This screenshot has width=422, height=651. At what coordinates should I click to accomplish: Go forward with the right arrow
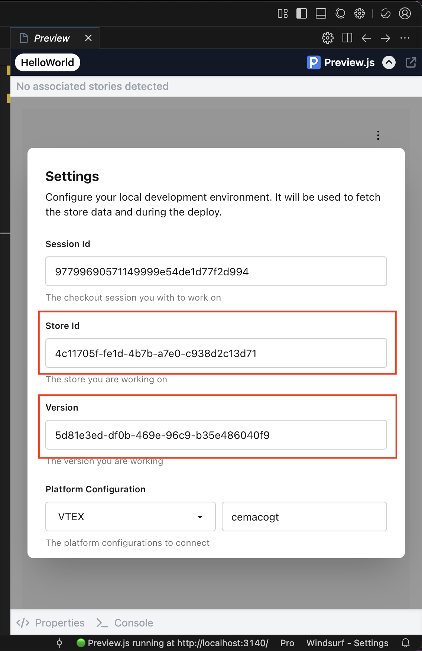(386, 38)
